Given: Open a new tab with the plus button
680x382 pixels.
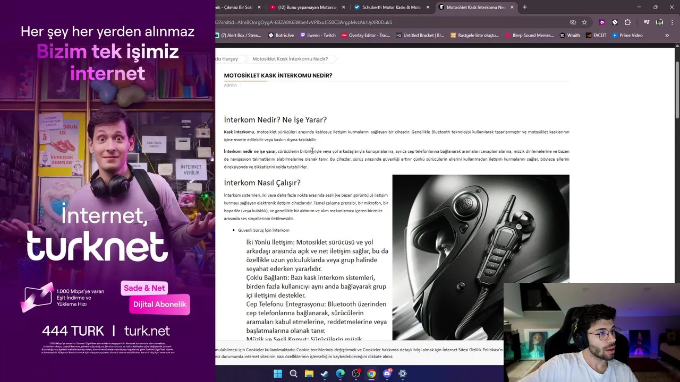Looking at the screenshot, I should [524, 7].
